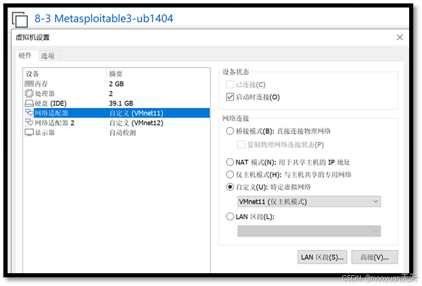Image resolution: width=422 pixels, height=286 pixels.
Task: Click the 网络适配器 VMnet11 adapter icon
Action: pos(29,113)
